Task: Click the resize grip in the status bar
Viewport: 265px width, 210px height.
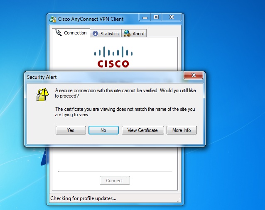Action: point(179,200)
